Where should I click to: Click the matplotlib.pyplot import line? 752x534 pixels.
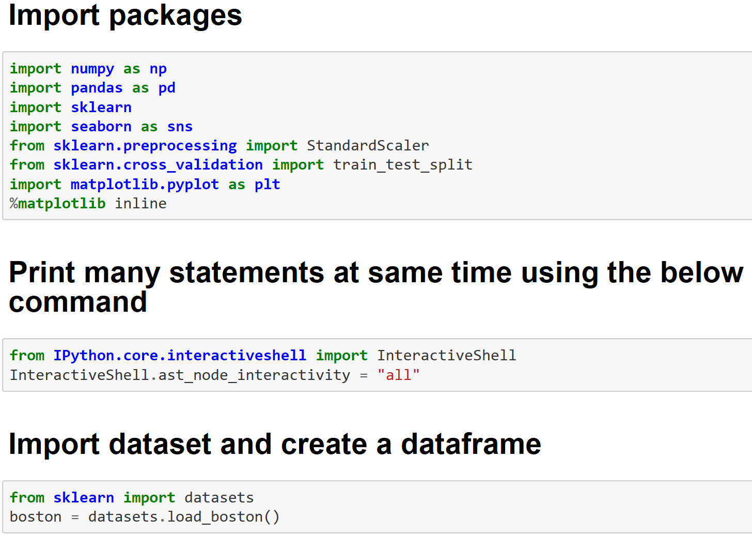[145, 185]
